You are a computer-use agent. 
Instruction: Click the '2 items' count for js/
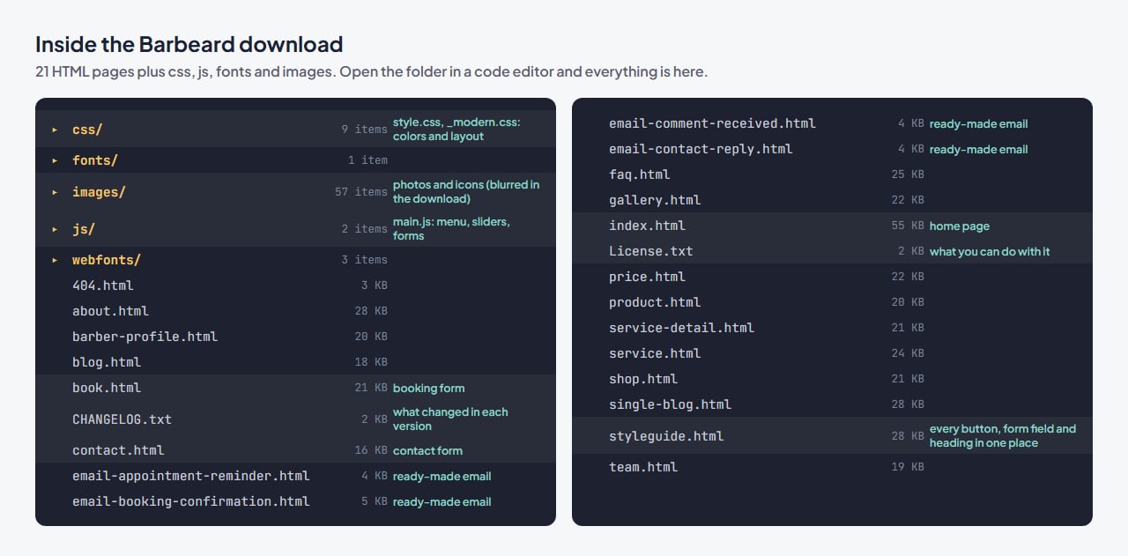(x=365, y=229)
